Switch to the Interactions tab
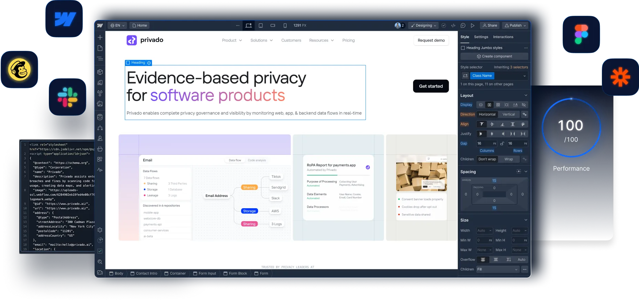The height and width of the screenshot is (302, 639). [x=503, y=37]
